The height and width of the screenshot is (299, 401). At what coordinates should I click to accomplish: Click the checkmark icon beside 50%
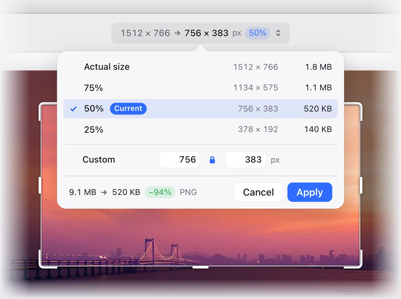point(73,109)
